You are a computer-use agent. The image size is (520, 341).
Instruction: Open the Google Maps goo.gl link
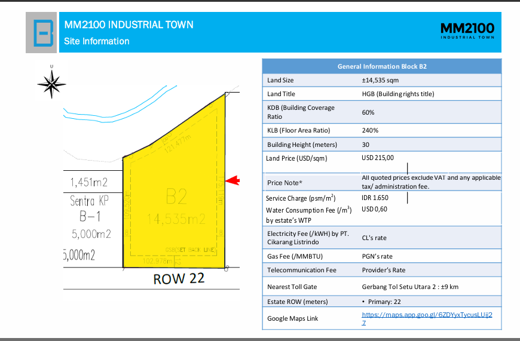point(427,318)
